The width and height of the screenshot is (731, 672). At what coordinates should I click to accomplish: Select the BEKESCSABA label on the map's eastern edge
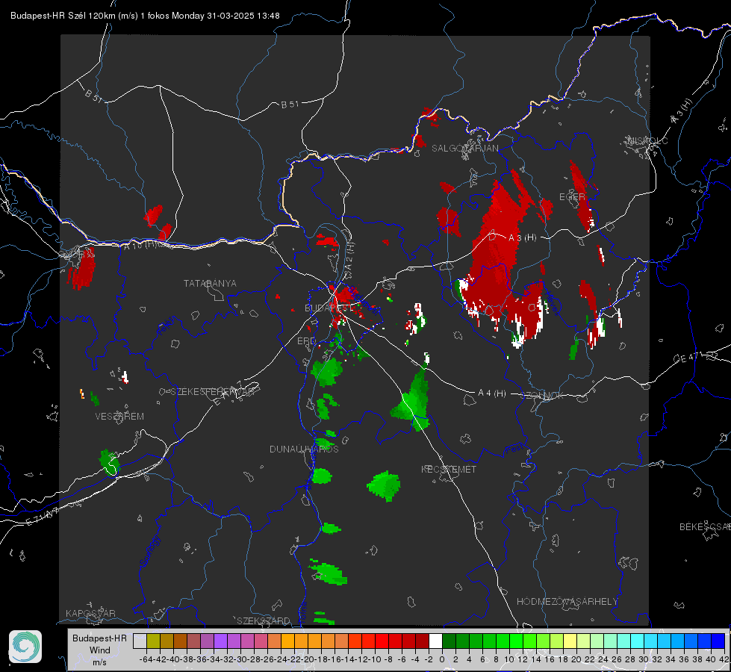(x=705, y=526)
